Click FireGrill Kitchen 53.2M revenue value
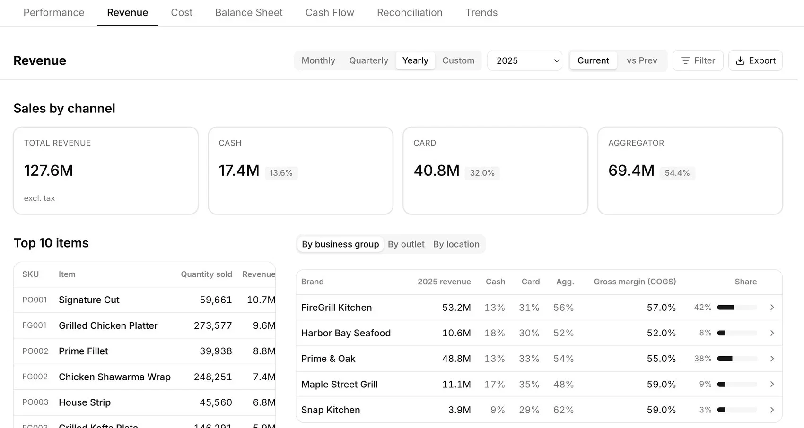 coord(456,308)
